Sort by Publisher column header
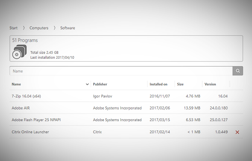This screenshot has width=252, height=161. (100, 84)
